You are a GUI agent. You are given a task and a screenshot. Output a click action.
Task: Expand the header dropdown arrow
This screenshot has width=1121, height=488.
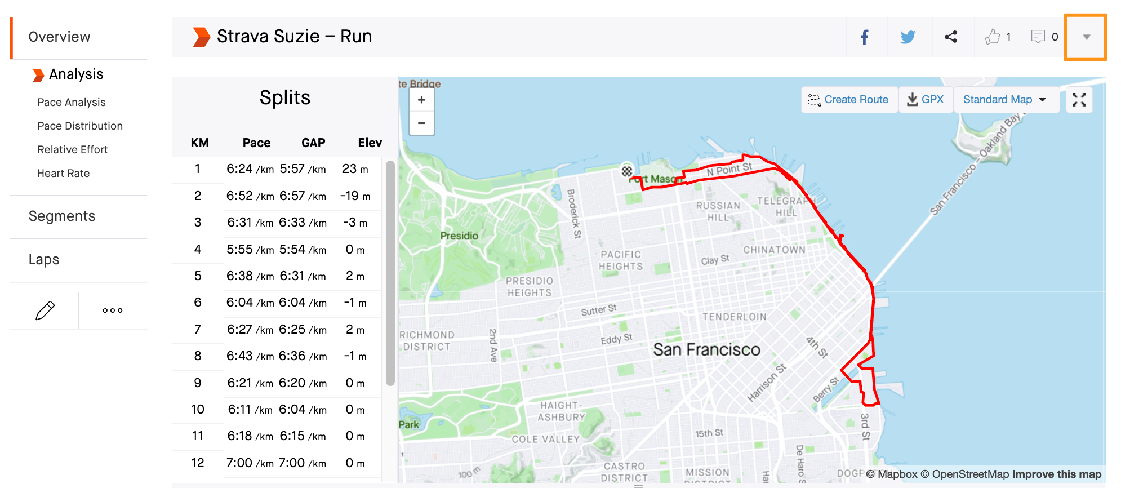1086,37
